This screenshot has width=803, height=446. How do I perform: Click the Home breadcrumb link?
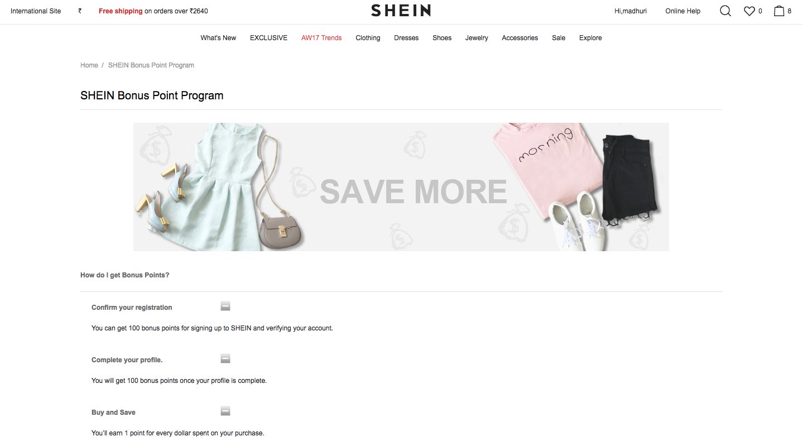coord(89,65)
